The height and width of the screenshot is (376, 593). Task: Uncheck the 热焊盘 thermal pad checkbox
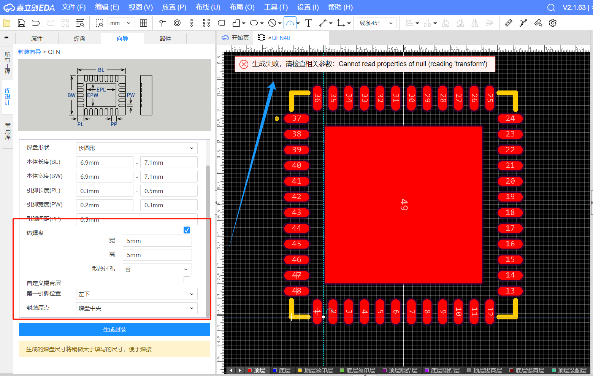pos(187,230)
